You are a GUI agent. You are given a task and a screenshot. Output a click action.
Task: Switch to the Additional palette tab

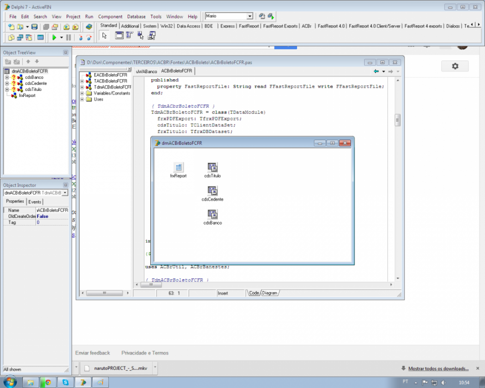(130, 26)
